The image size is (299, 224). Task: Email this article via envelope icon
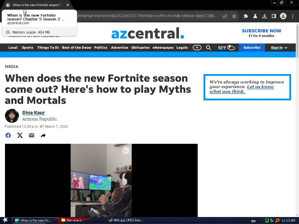32,135
